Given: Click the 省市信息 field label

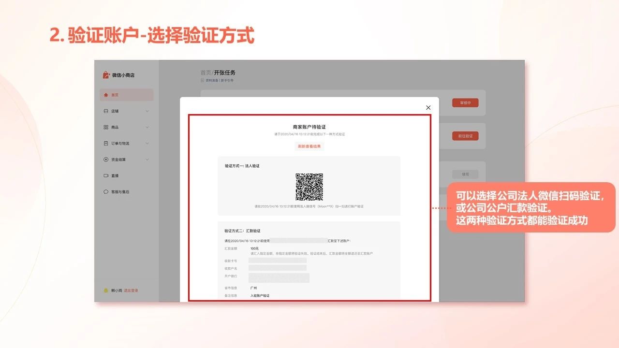Looking at the screenshot, I should (x=231, y=288).
